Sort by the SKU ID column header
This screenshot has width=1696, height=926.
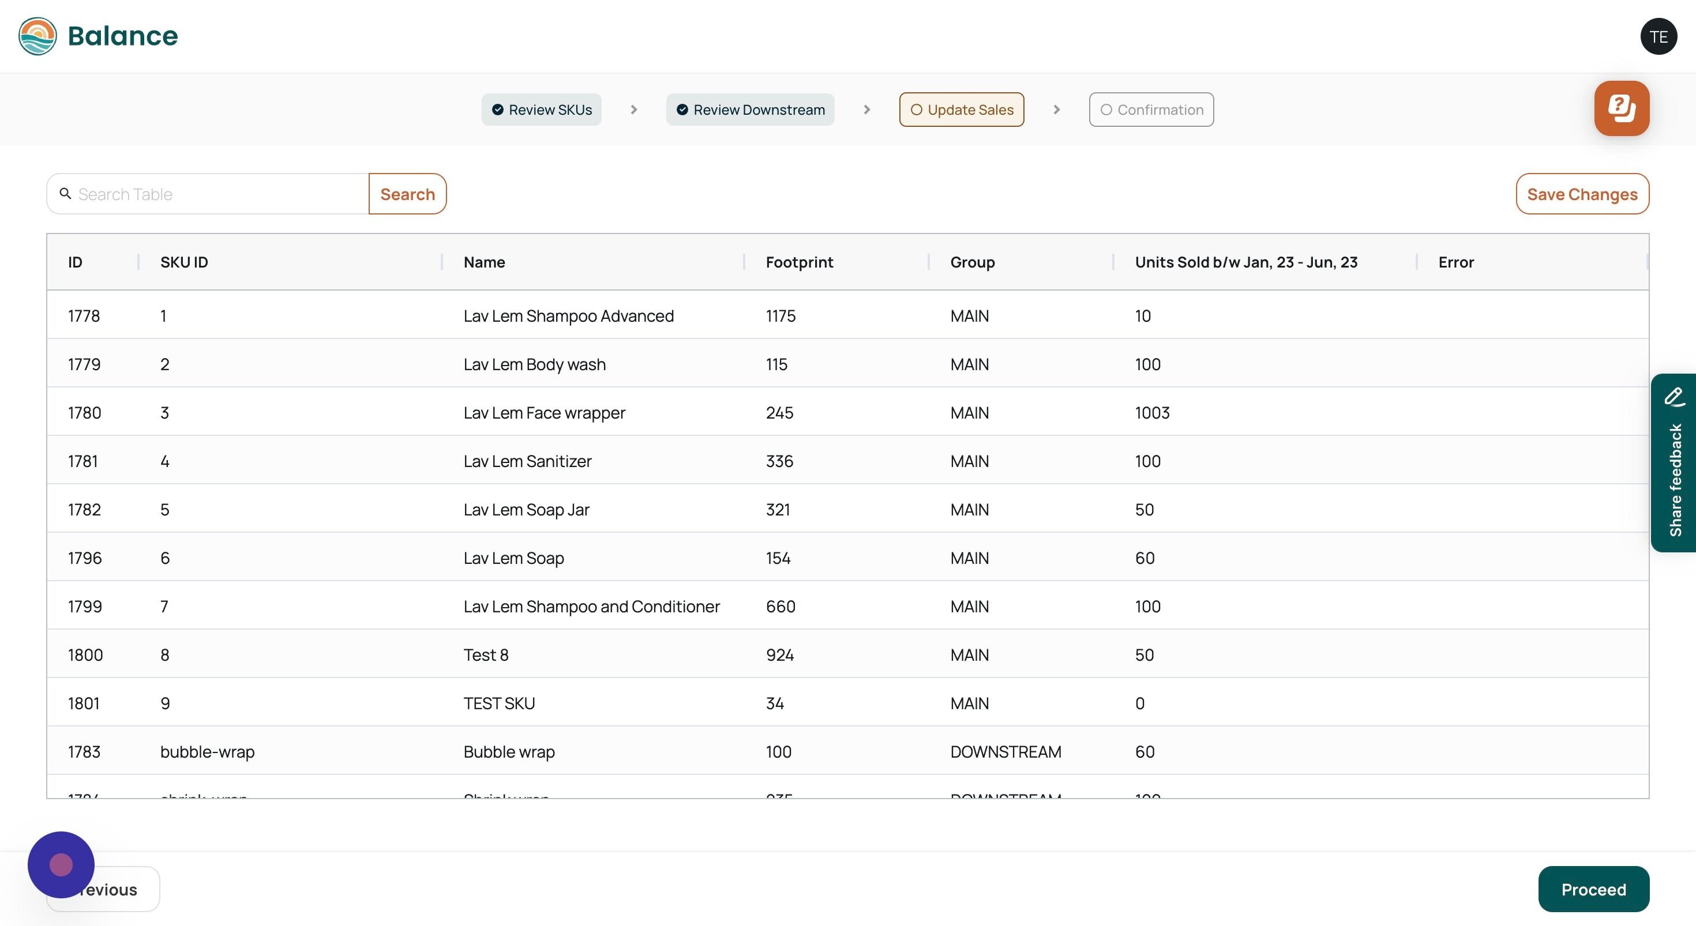pyautogui.click(x=185, y=262)
